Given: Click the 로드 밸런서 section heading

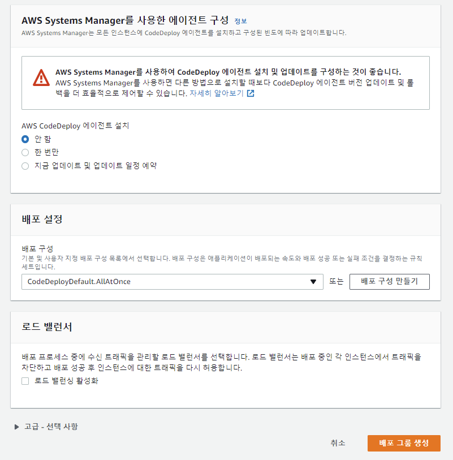Looking at the screenshot, I should 46,327.
